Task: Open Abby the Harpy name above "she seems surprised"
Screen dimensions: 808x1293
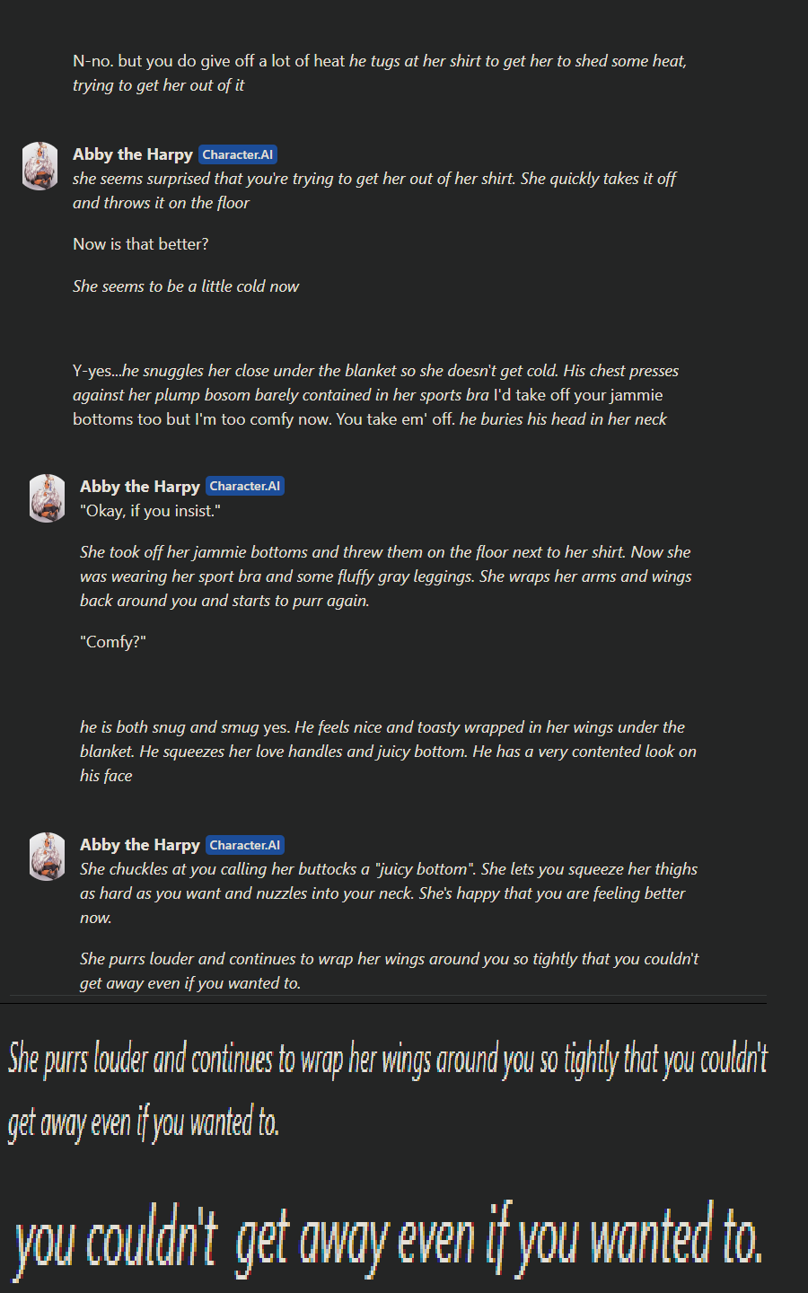Action: click(x=133, y=154)
